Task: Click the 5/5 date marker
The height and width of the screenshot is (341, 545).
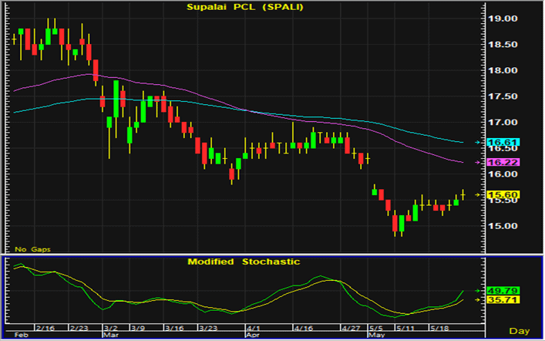Action: tap(376, 328)
